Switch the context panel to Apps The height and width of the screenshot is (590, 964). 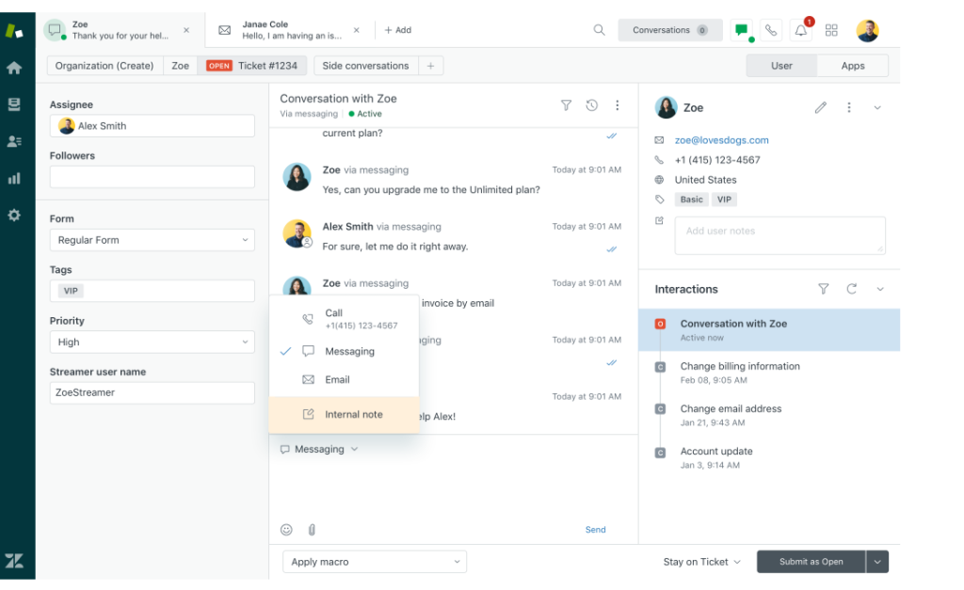point(852,65)
